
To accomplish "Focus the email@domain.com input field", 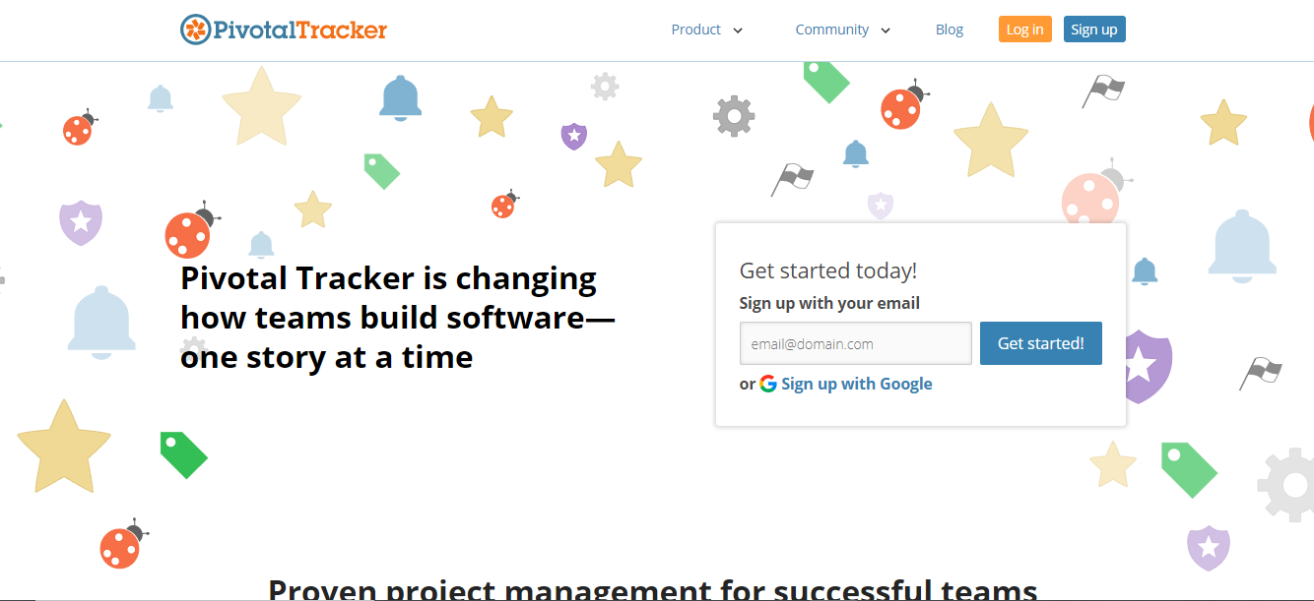I will [856, 343].
